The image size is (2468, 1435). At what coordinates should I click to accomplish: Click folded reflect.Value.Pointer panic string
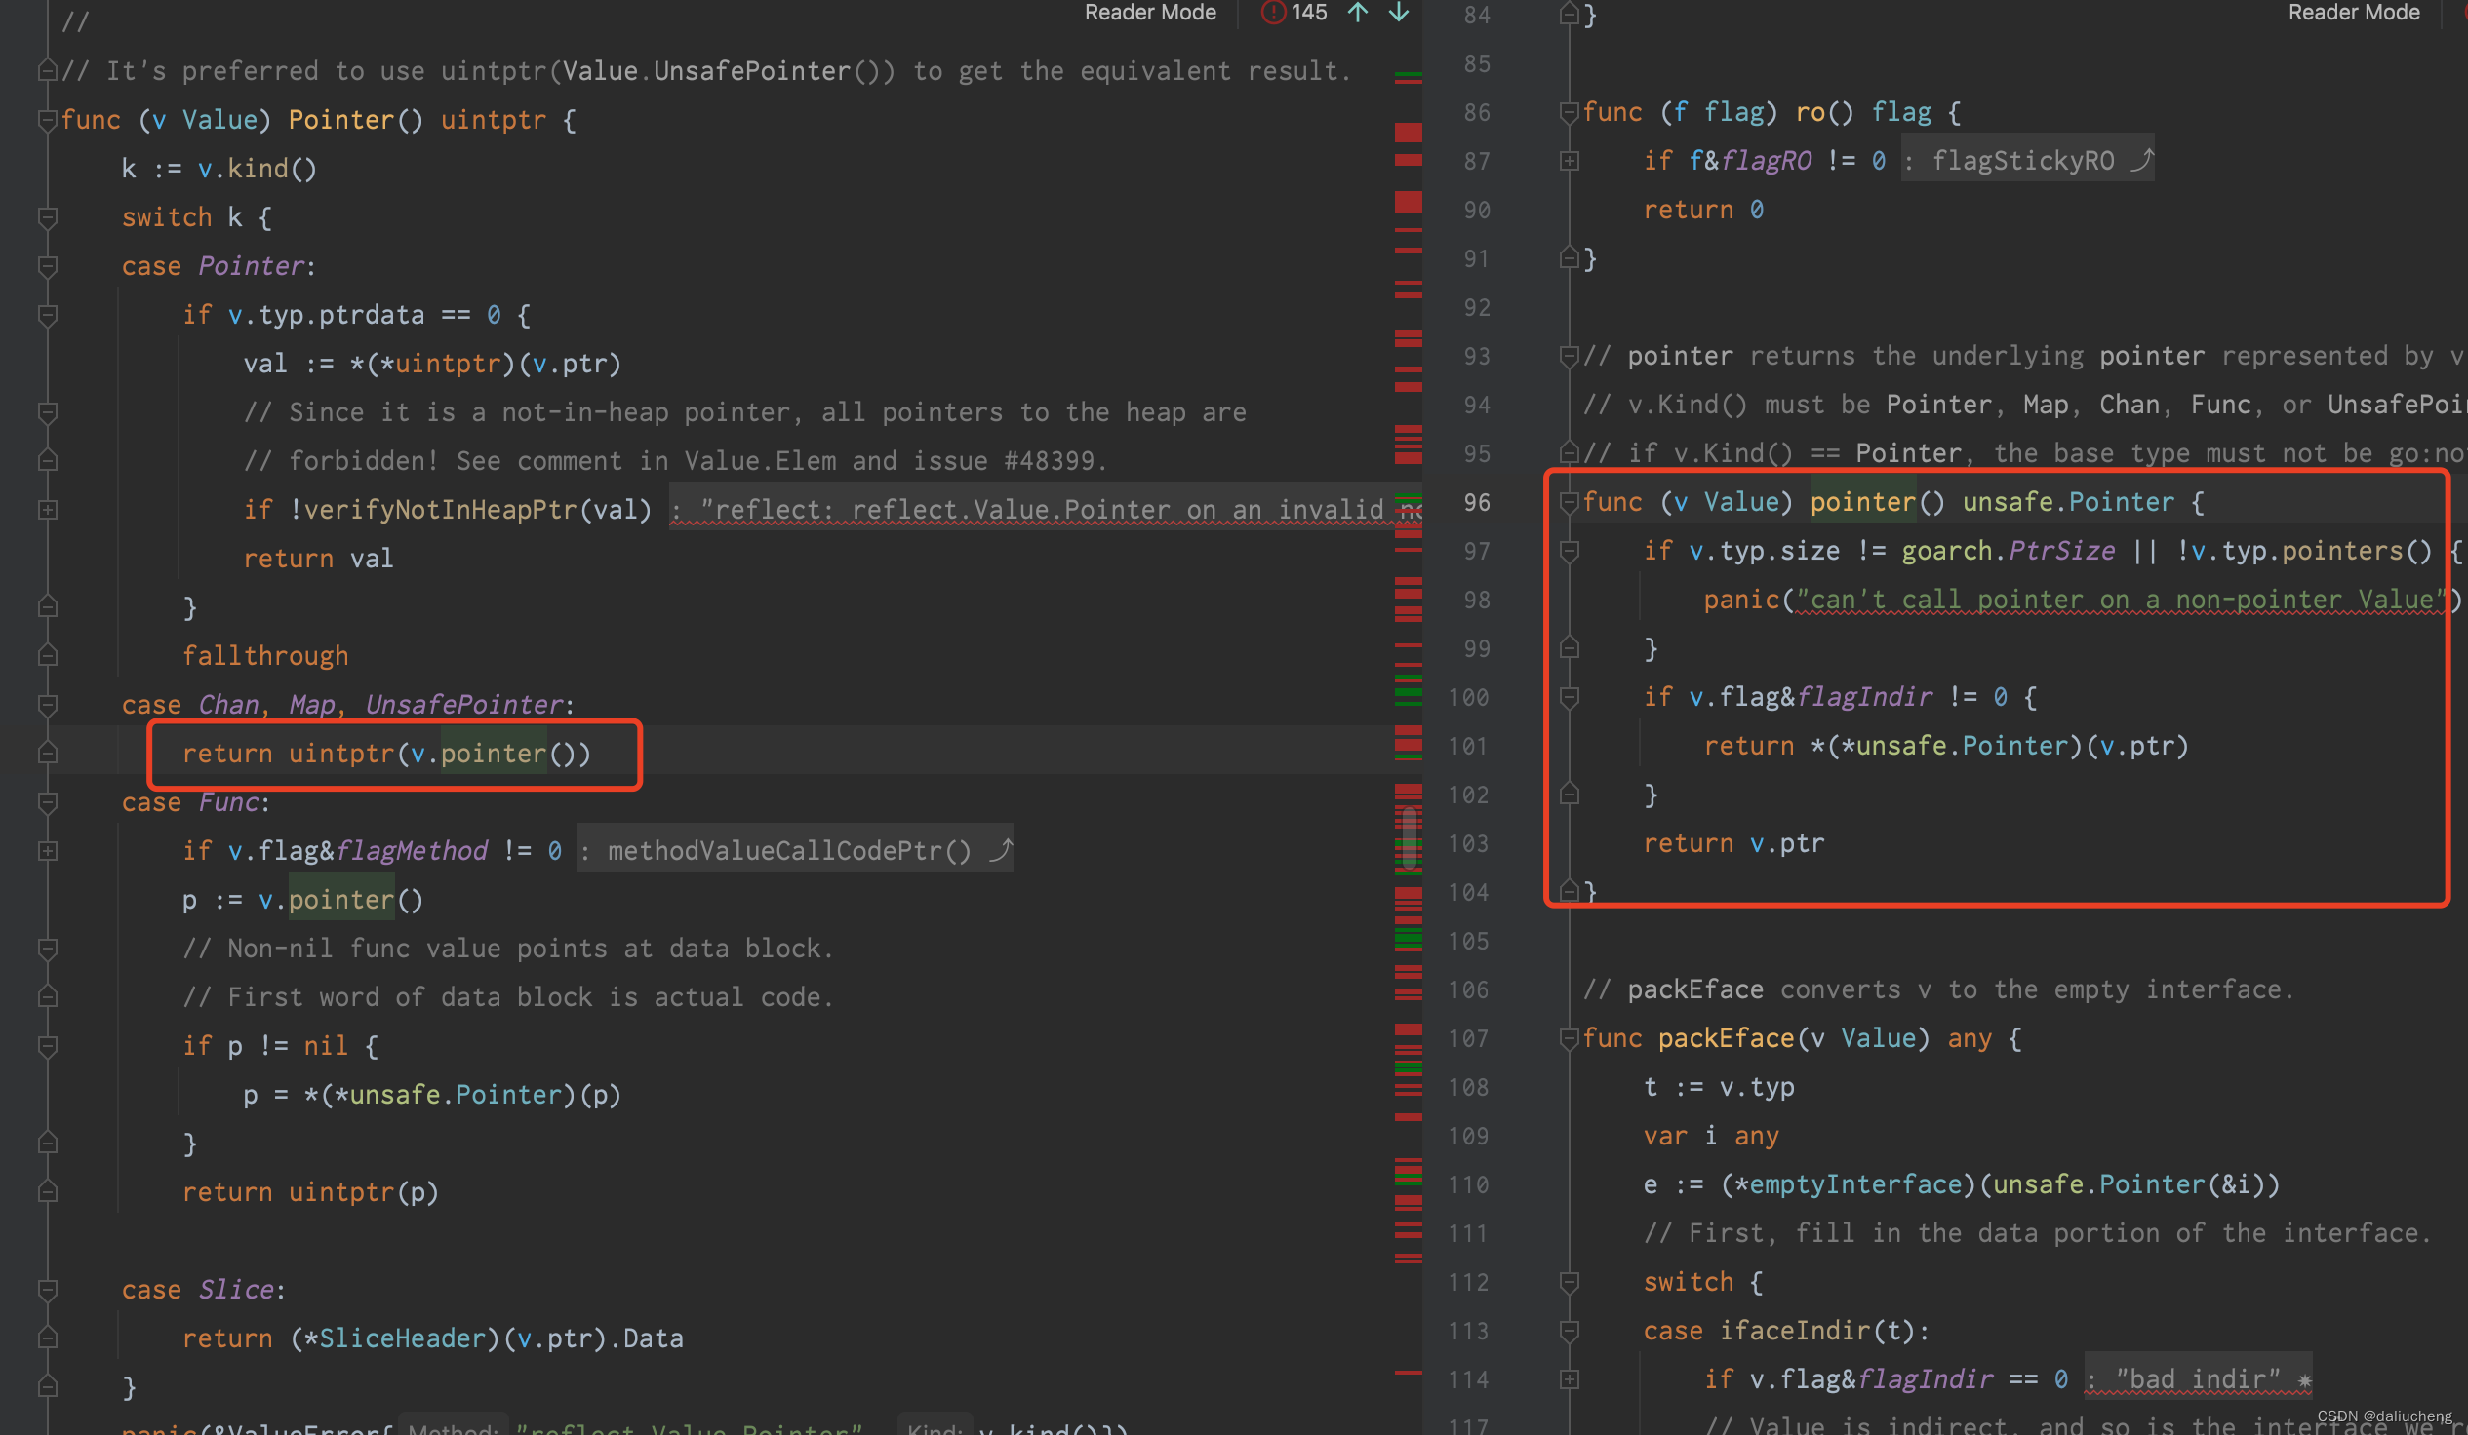coord(1045,509)
